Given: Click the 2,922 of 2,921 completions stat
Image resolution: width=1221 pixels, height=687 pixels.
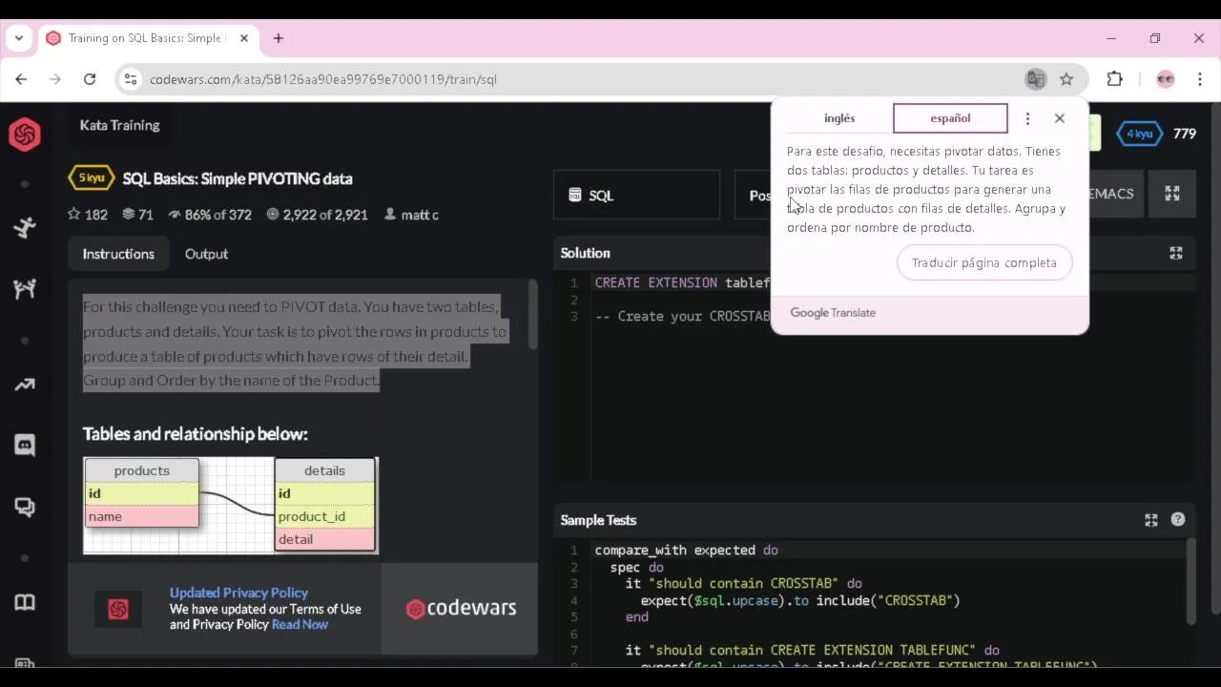Looking at the screenshot, I should click(318, 215).
